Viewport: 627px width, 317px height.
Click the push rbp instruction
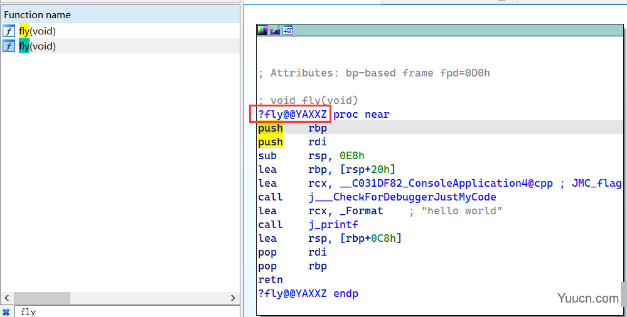click(292, 128)
